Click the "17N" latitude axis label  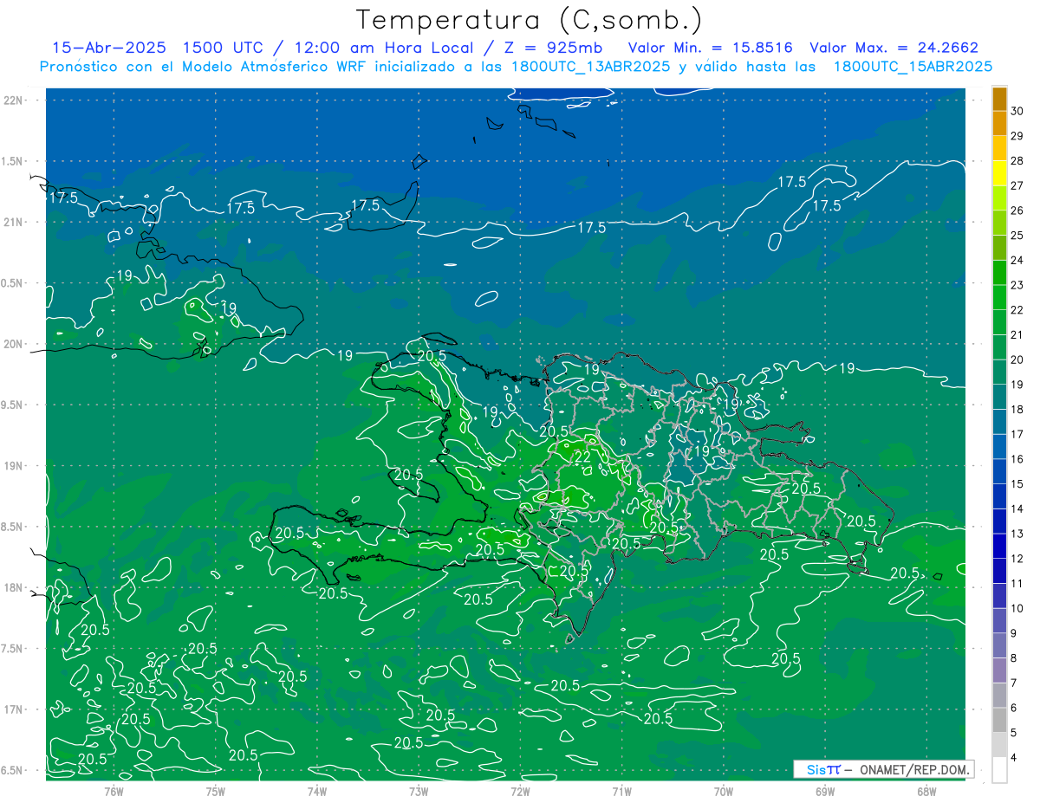[x=13, y=709]
